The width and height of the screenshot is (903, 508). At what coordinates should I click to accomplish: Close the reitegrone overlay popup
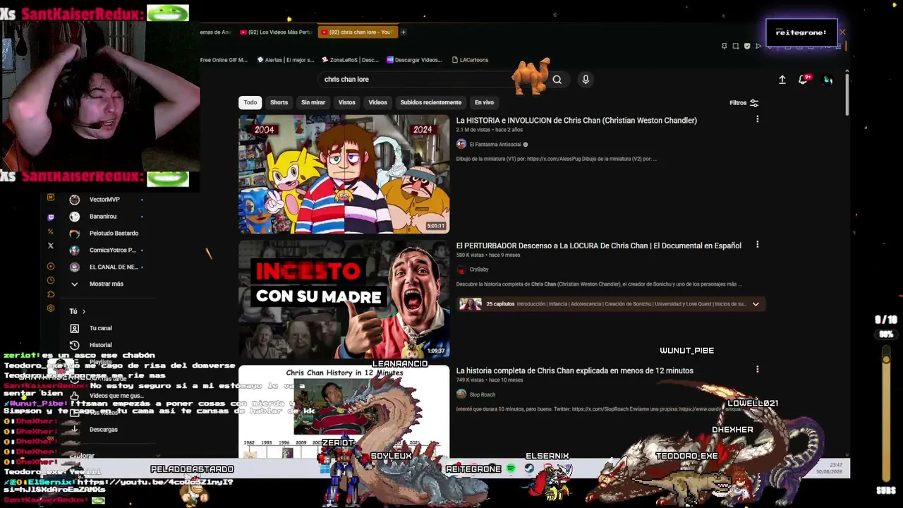pos(842,32)
